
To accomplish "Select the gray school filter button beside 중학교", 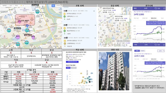I will pyautogui.click(x=74, y=68).
